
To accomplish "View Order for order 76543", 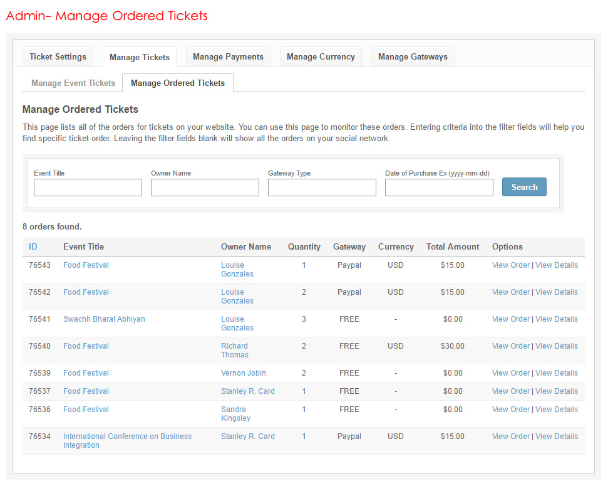I will tap(510, 265).
